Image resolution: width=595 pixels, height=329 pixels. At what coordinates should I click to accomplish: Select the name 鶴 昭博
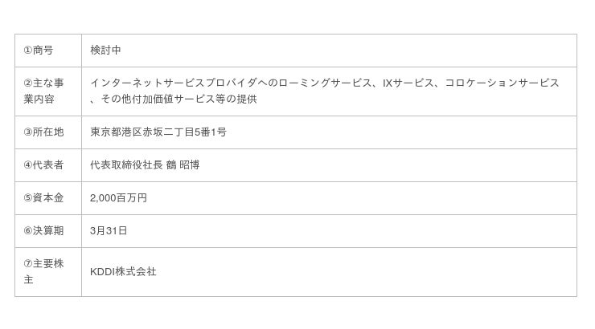click(x=183, y=165)
